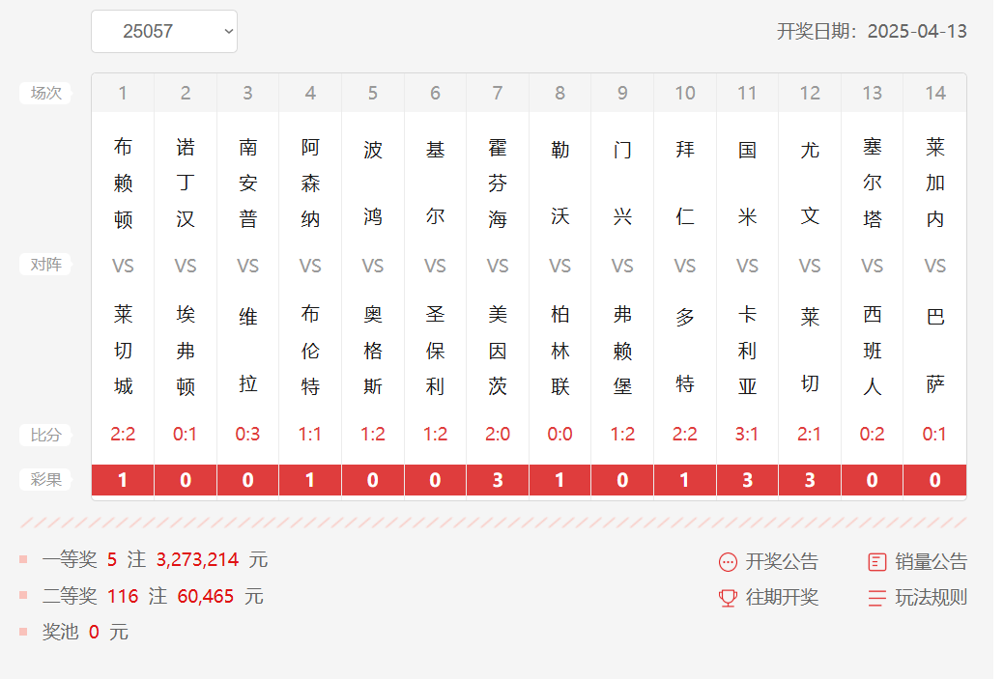This screenshot has width=1004, height=679.
Task: Click the 二等奖 label
Action: pos(70,597)
